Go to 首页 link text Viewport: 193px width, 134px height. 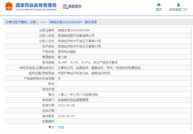tap(159, 10)
